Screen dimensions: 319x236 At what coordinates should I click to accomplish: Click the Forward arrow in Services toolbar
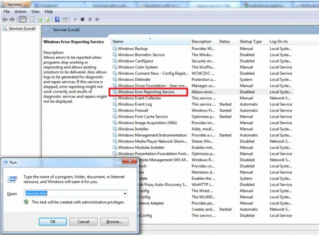pyautogui.click(x=12, y=19)
